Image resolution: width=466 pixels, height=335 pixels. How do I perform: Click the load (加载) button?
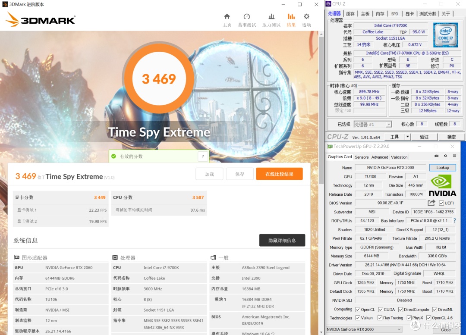tap(210, 174)
